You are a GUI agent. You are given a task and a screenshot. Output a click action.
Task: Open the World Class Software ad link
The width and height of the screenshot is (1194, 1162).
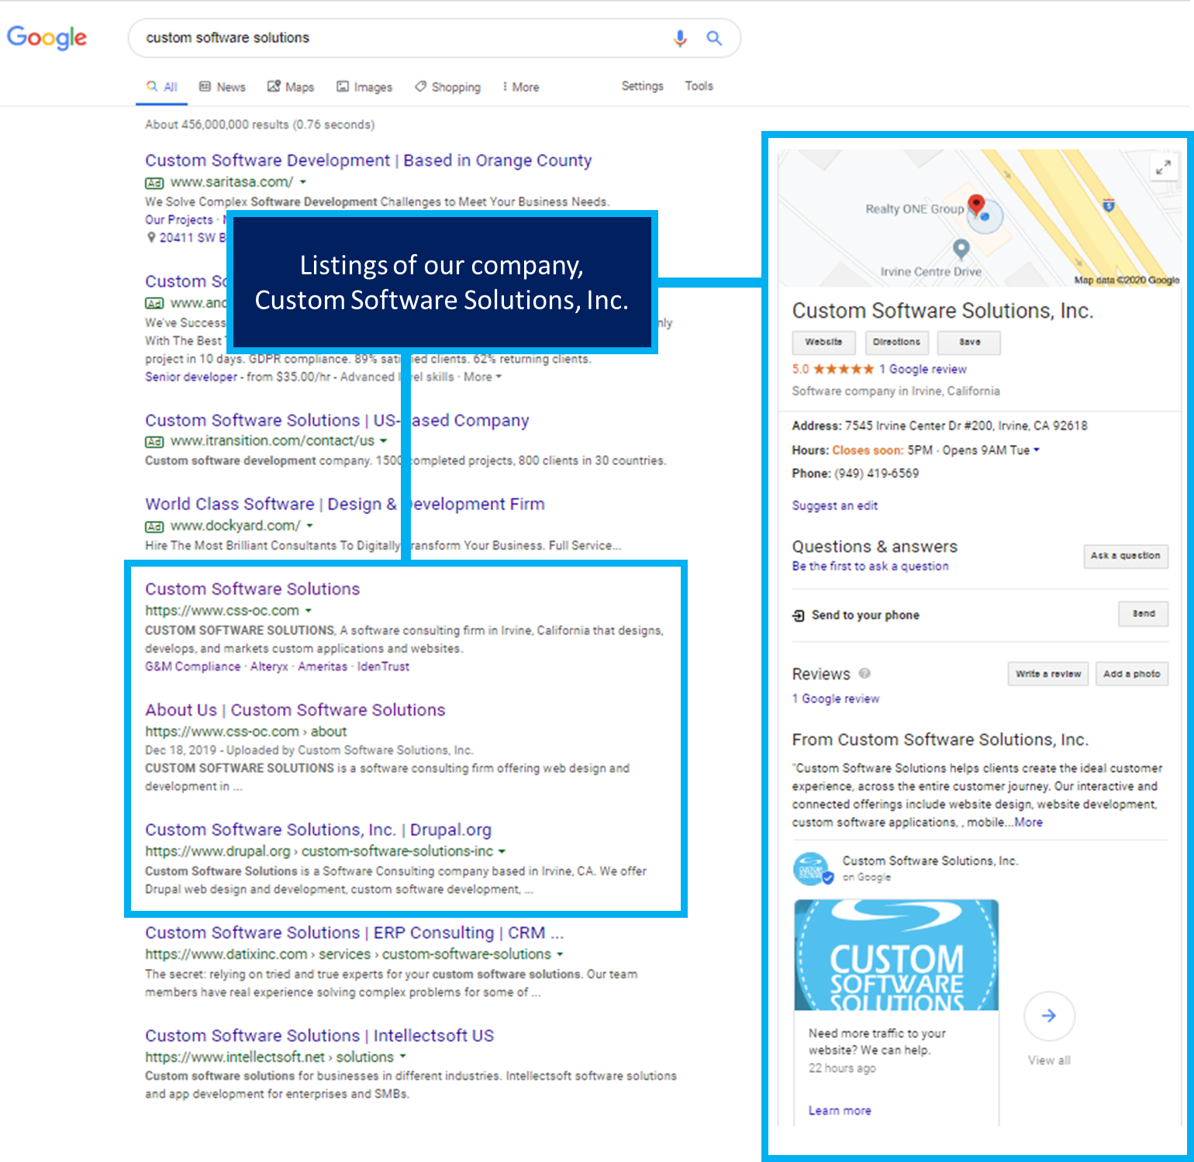[x=345, y=504]
